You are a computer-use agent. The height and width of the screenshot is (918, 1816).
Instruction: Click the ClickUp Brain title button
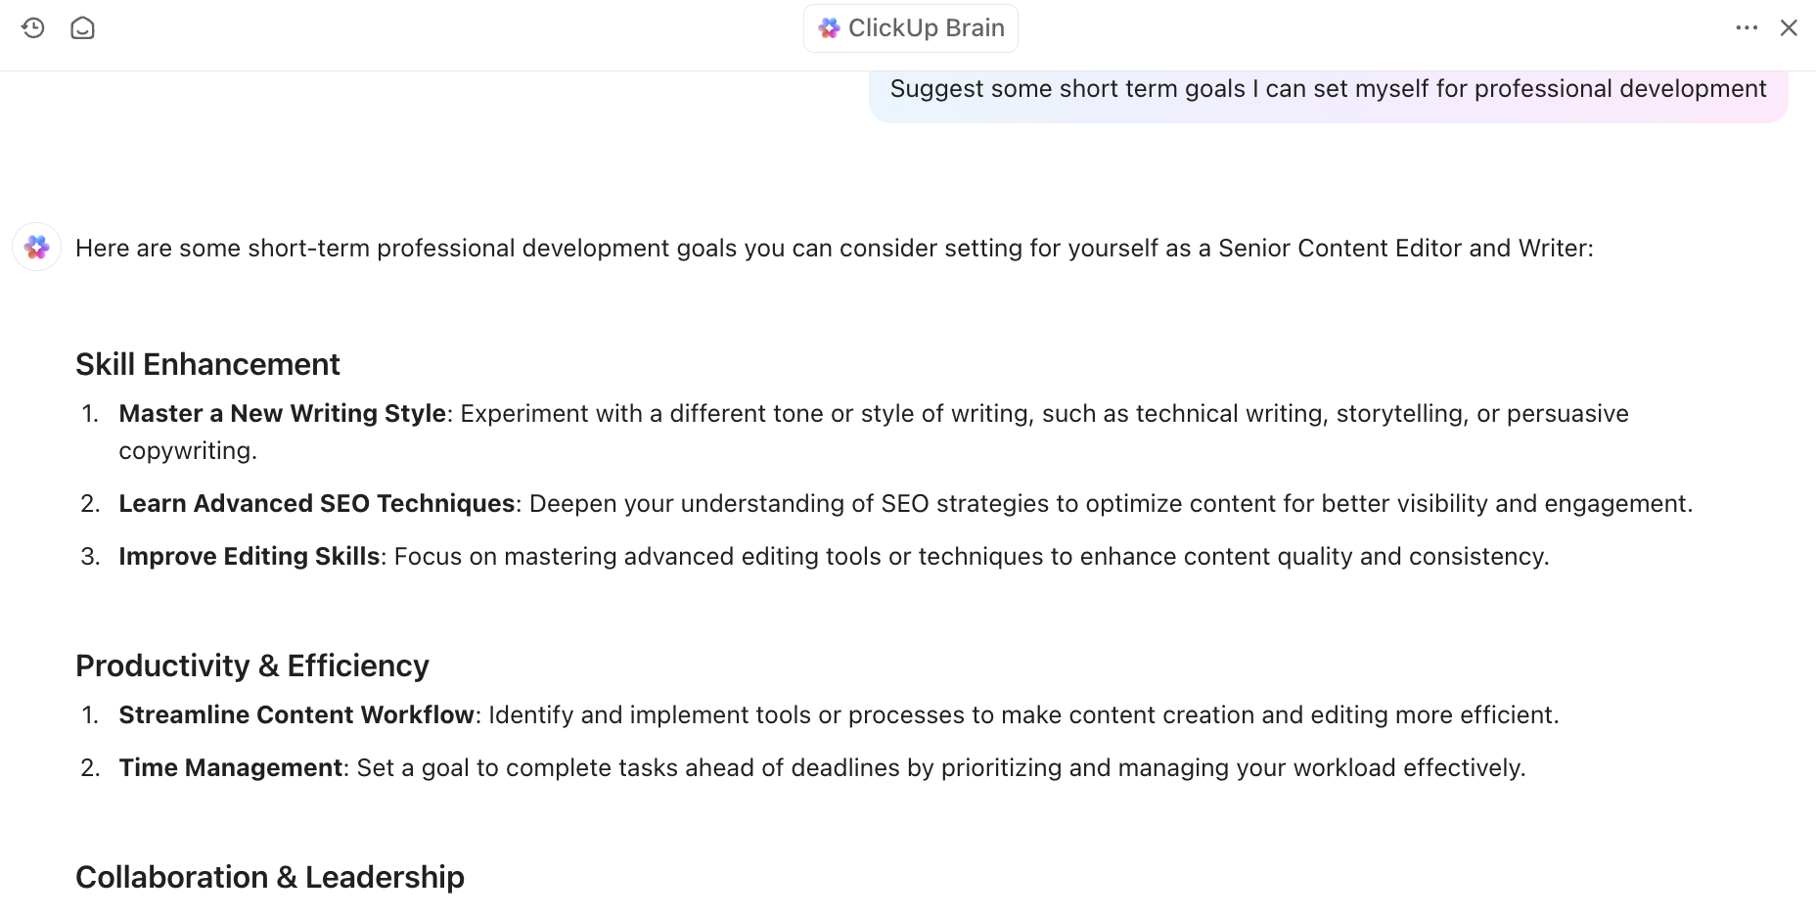click(x=925, y=28)
